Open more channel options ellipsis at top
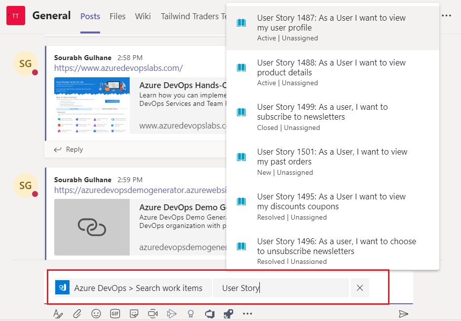This screenshot has height=321, width=461. (x=446, y=16)
